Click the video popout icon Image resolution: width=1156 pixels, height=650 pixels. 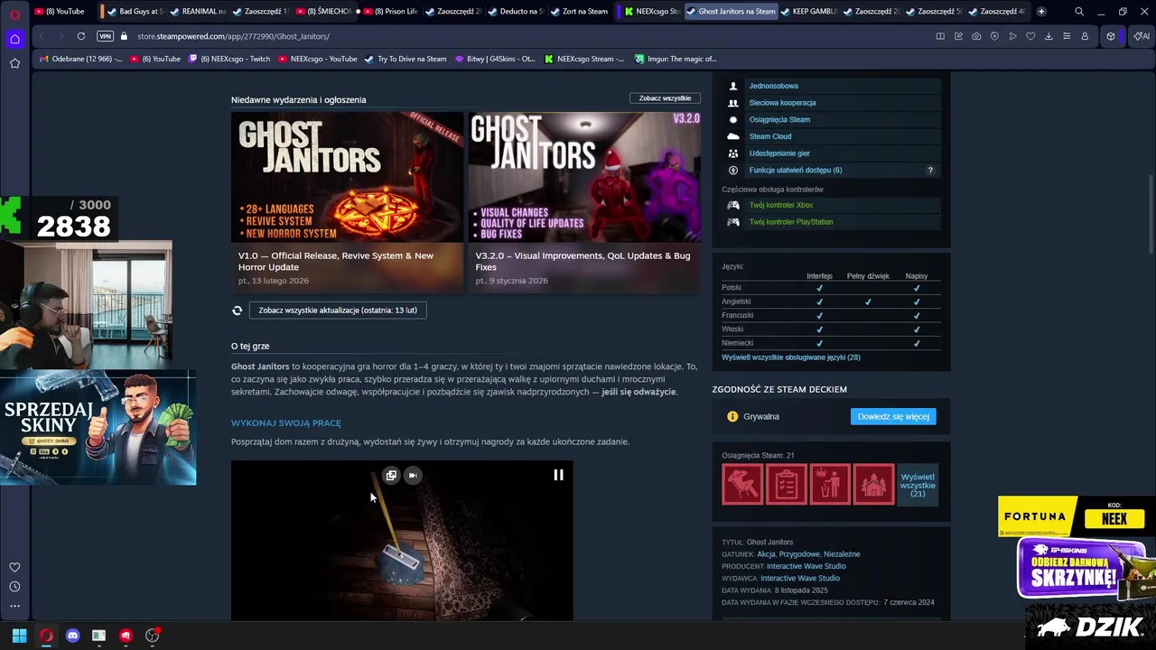coord(391,475)
